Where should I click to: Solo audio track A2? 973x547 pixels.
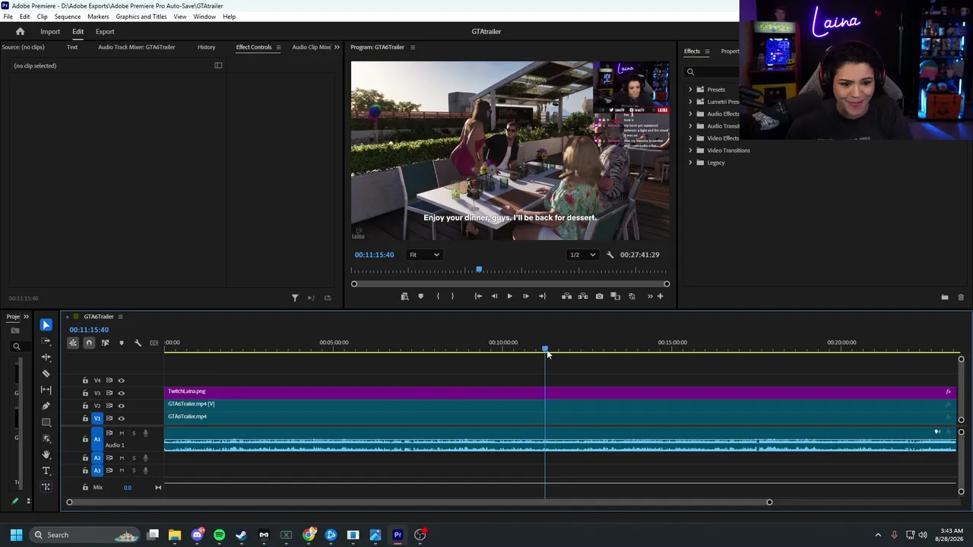(x=134, y=458)
